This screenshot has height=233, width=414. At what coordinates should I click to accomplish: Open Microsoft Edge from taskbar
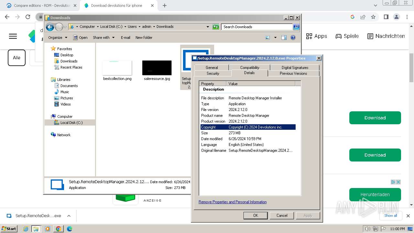coord(69,229)
